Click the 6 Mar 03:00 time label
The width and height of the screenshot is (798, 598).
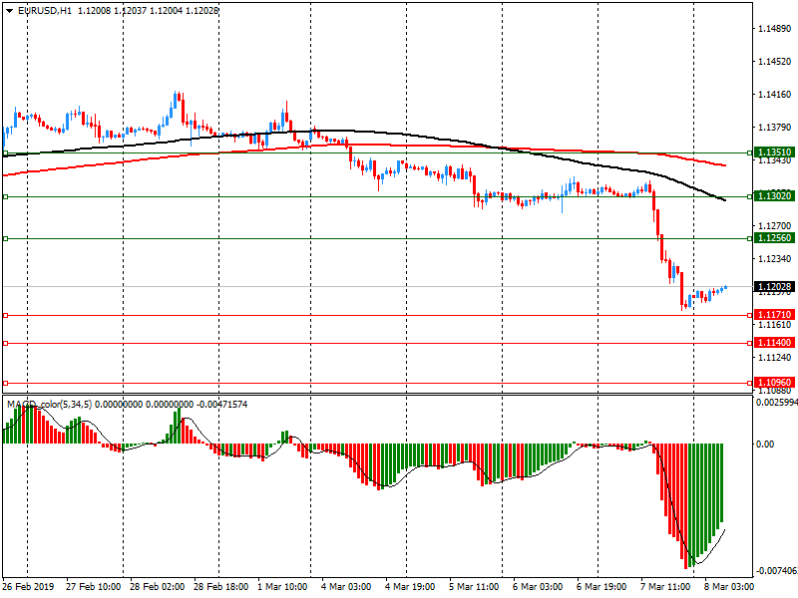(538, 587)
